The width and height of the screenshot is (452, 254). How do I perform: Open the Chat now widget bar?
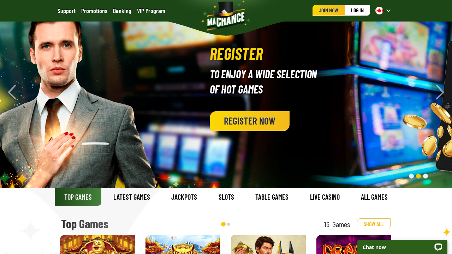click(402, 247)
